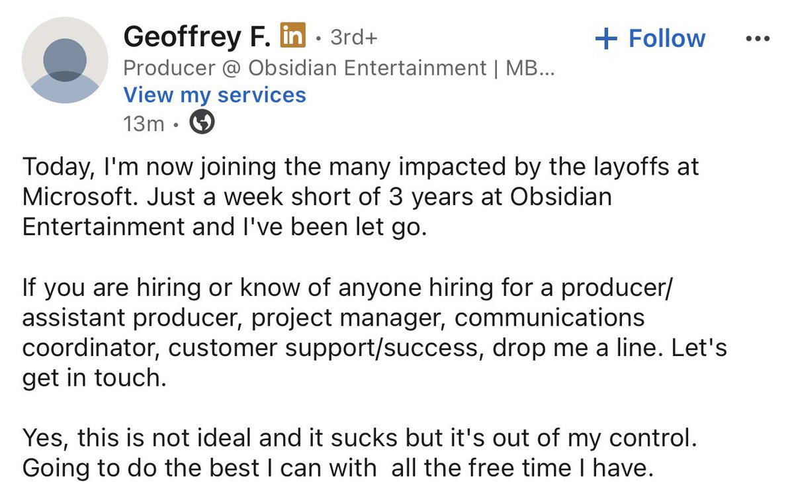This screenshot has height=501, width=794.
Task: Click the 13m post timestamp
Action: tap(144, 123)
